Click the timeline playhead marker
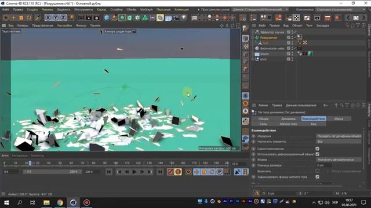The image size is (371, 208). point(30,163)
